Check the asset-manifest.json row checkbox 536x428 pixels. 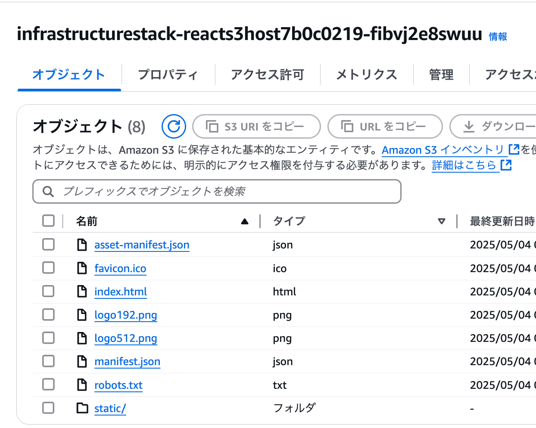[49, 245]
